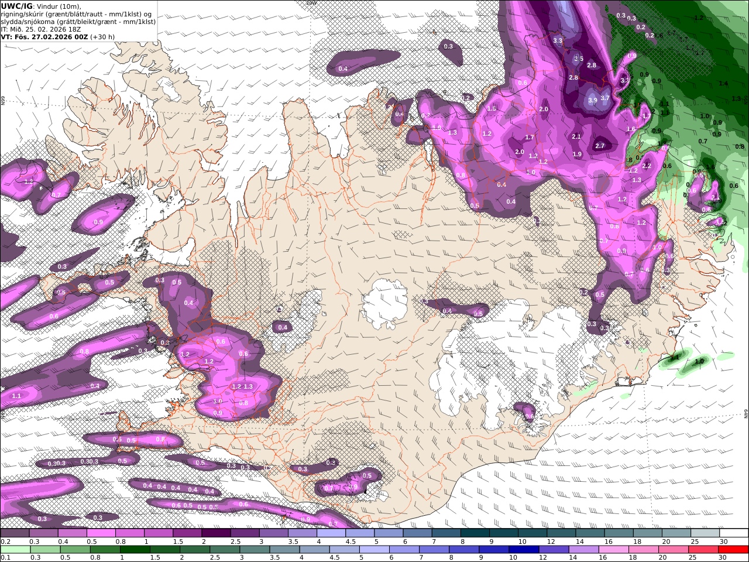Click upper legend dark purple swatch between 2 and 2.5
Viewport: 749px width, 562px height.
216,533
